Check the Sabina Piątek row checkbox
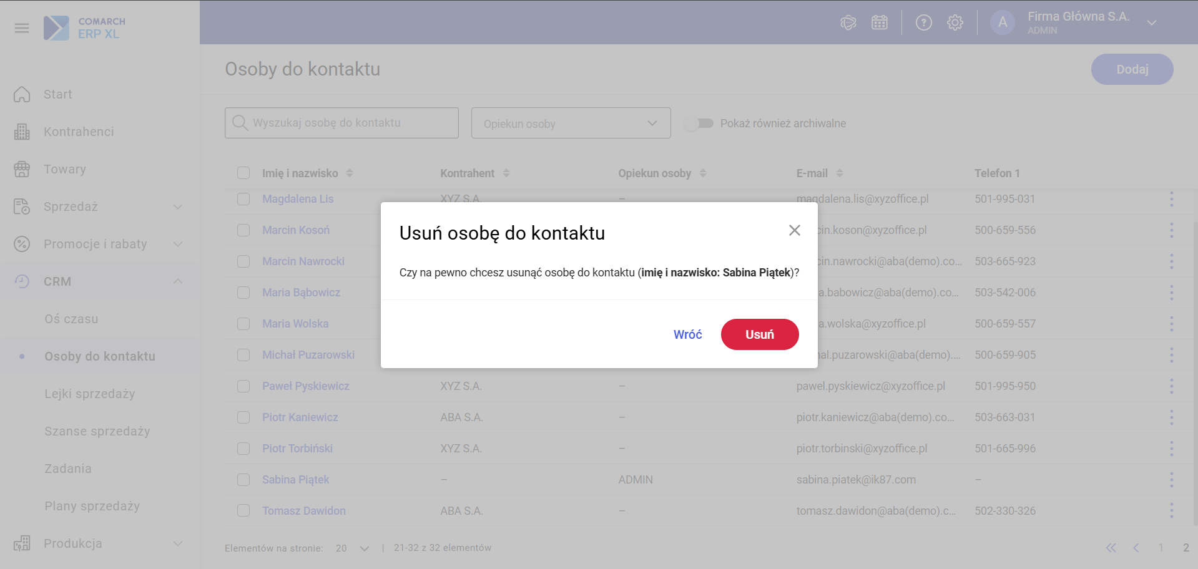This screenshot has height=569, width=1198. [x=243, y=480]
